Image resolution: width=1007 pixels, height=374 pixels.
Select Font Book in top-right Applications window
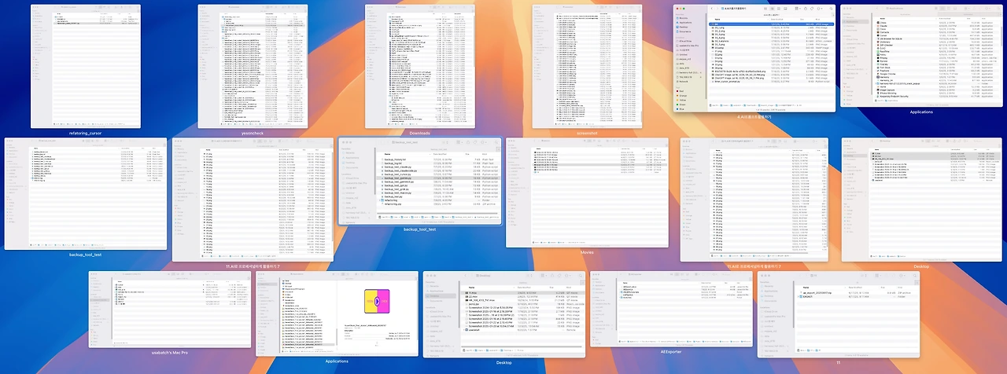(x=936, y=68)
